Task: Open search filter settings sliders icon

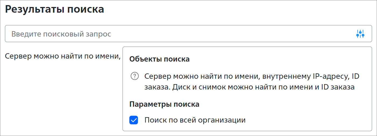Action: pos(360,34)
